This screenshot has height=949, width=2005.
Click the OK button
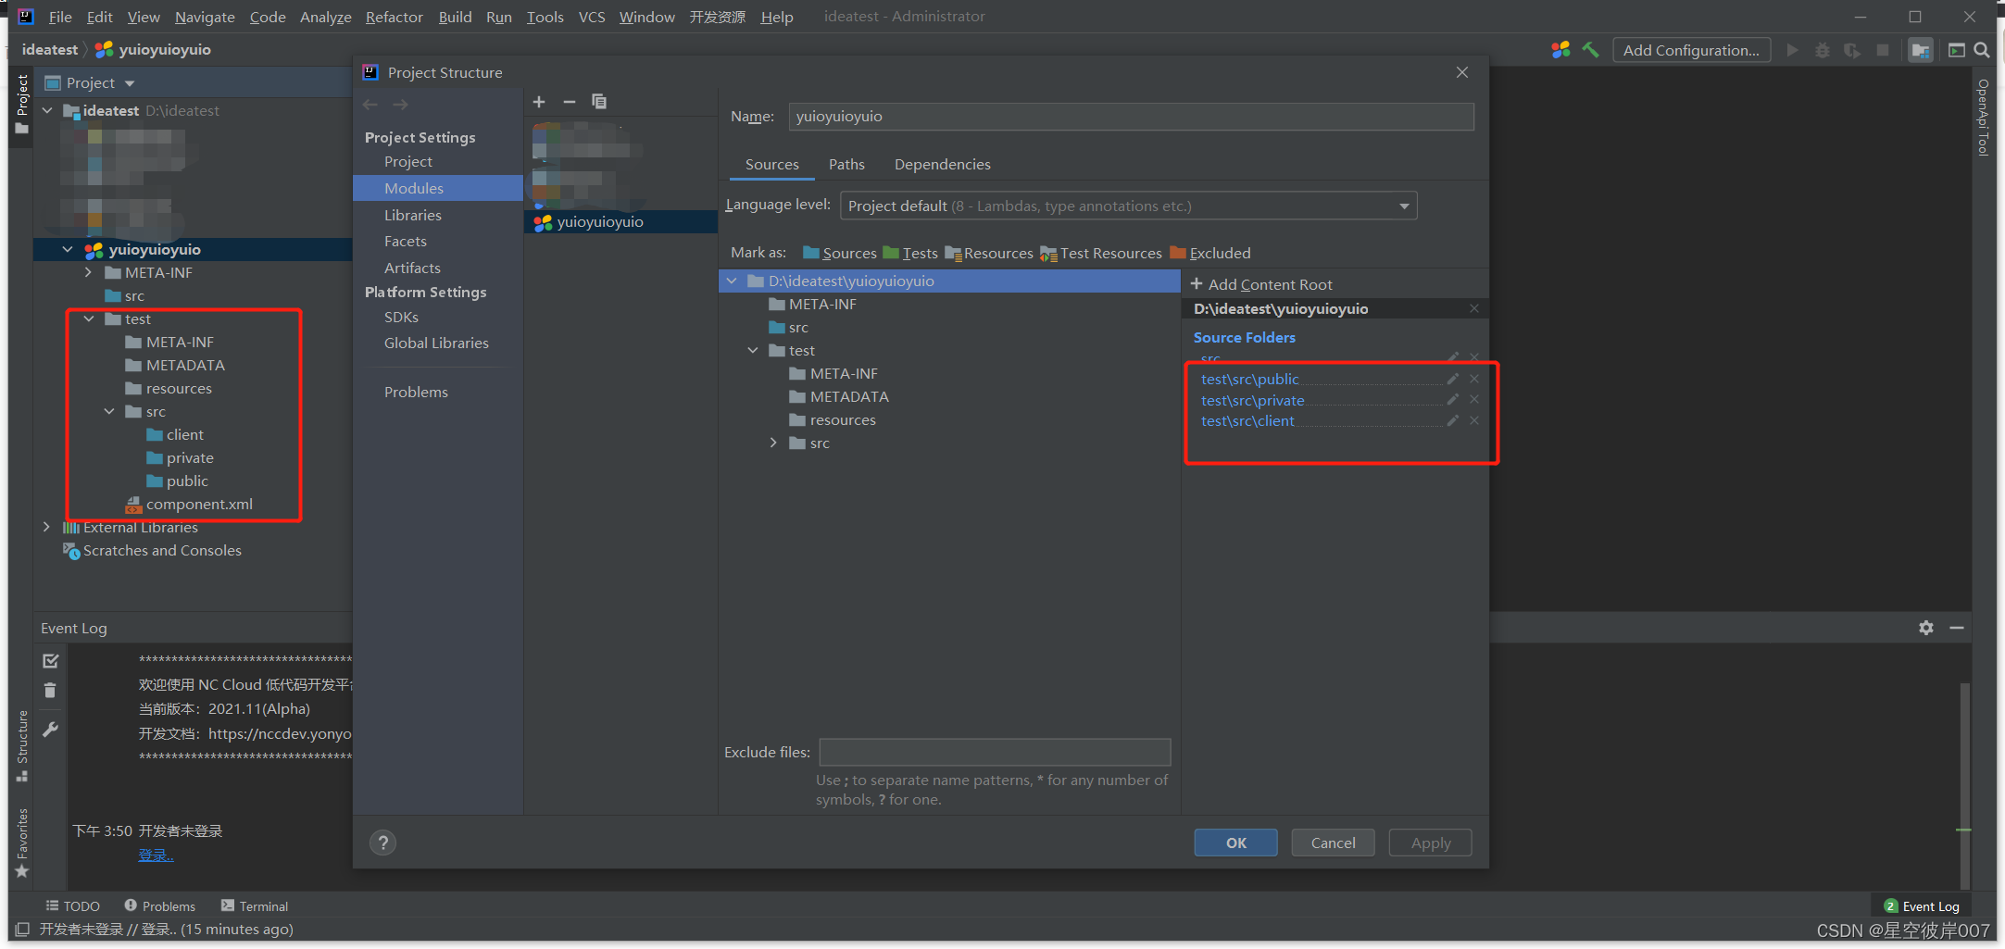1235,843
